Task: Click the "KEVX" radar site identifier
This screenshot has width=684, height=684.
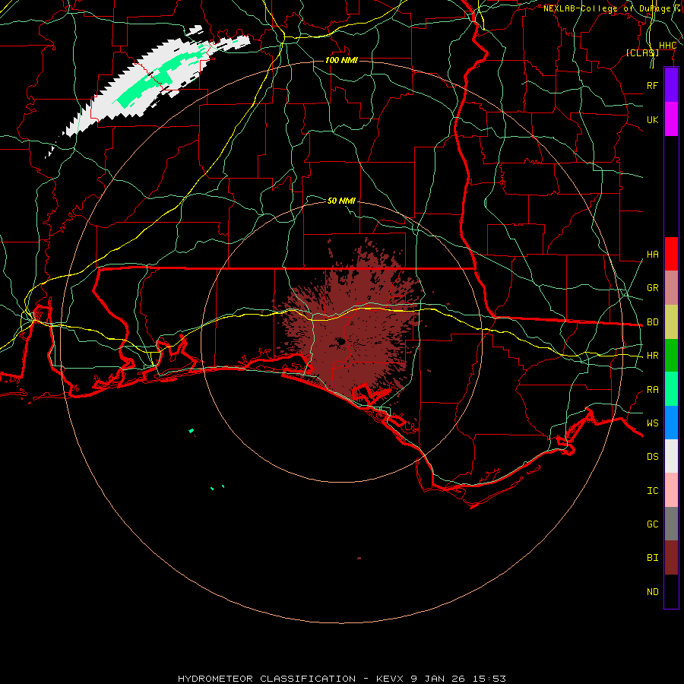Action: (390, 679)
